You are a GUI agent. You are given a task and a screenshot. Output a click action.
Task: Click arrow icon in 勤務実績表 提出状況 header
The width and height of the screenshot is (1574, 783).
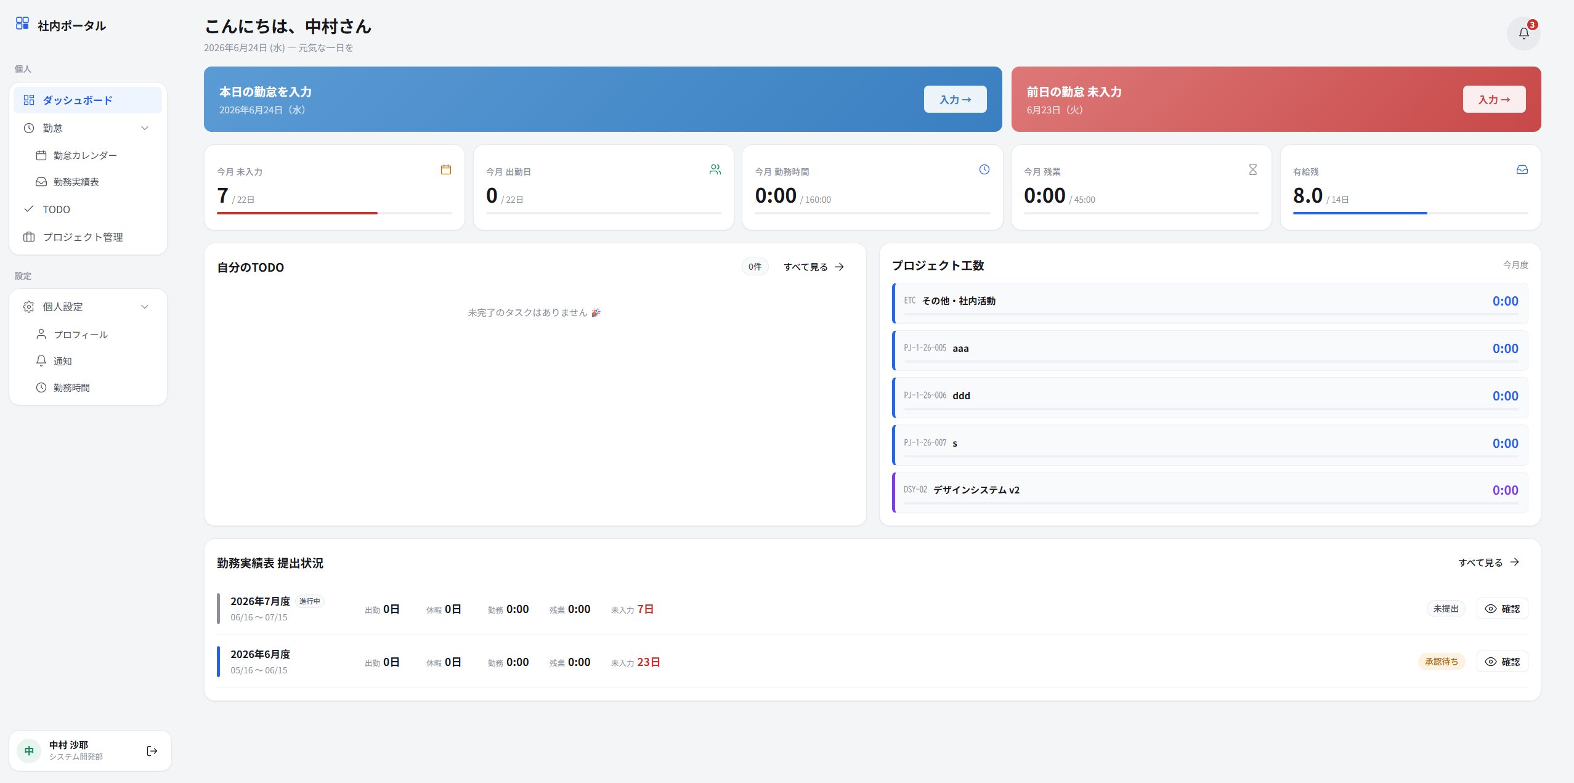[x=1515, y=562]
